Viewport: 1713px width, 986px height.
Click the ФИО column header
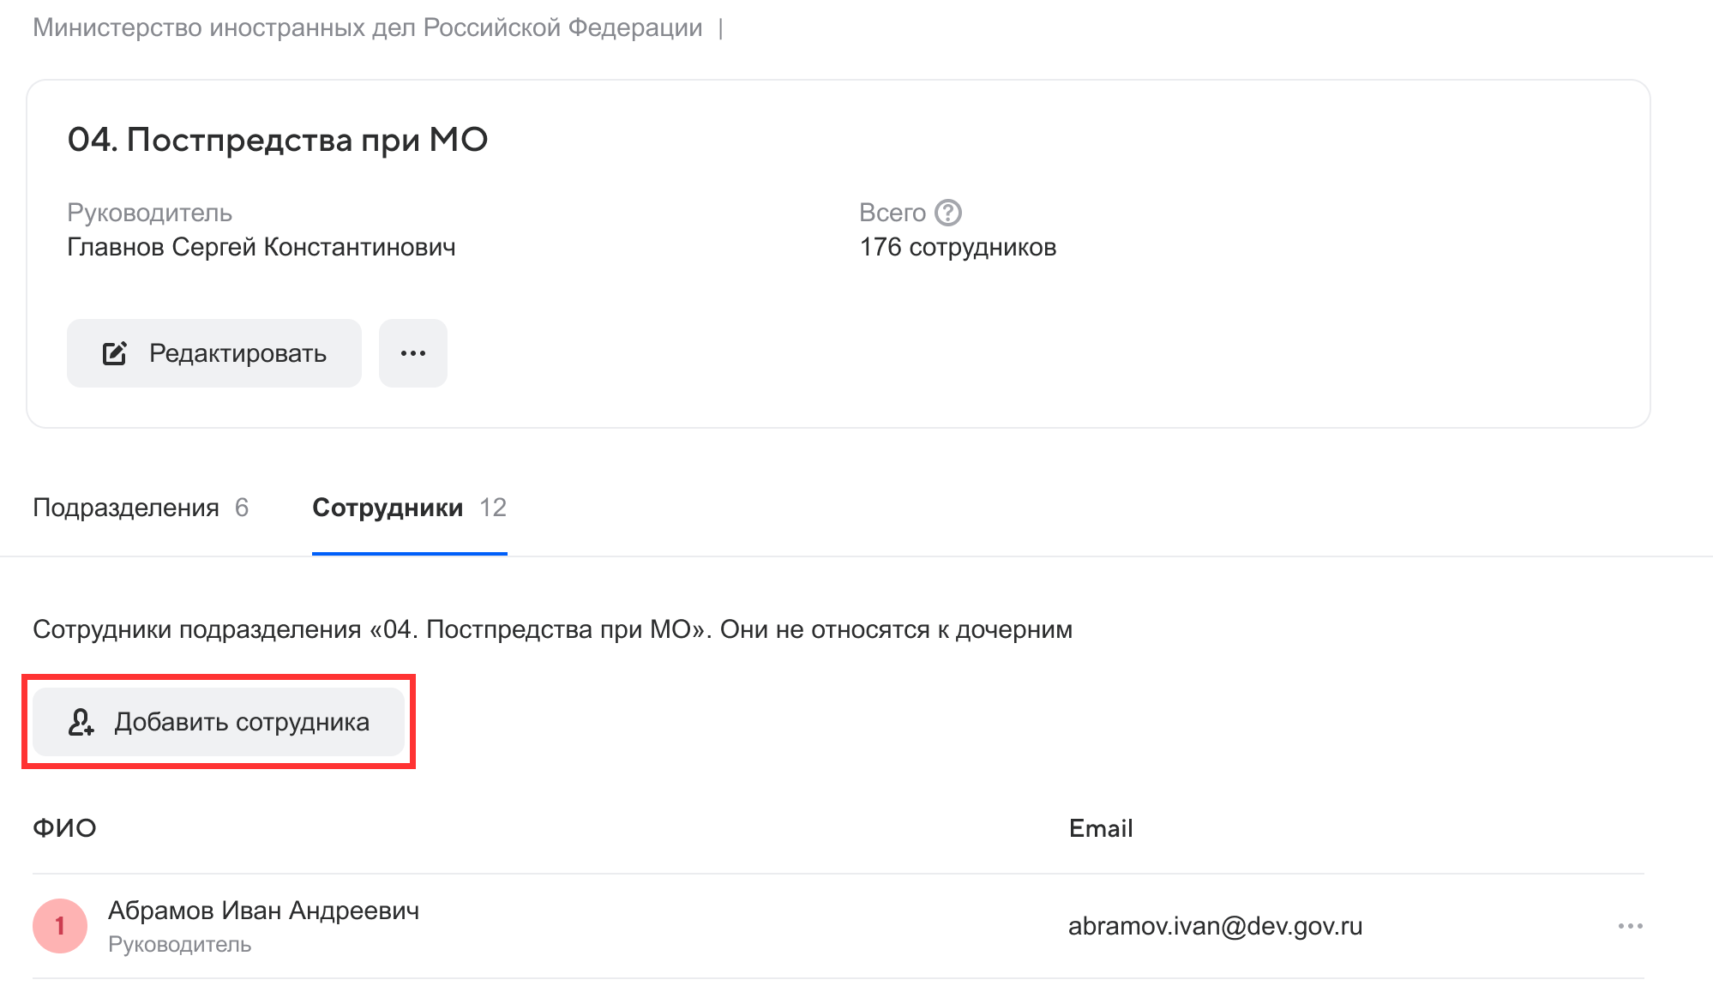coord(64,828)
